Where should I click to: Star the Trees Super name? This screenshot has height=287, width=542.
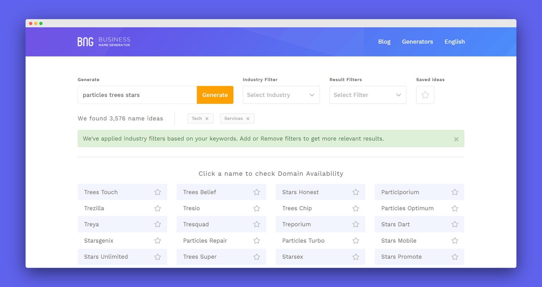coord(257,257)
